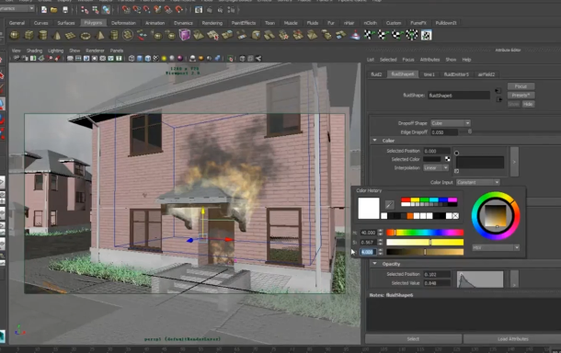Click the saturation yellow slider
The image size is (561, 353).
point(425,242)
